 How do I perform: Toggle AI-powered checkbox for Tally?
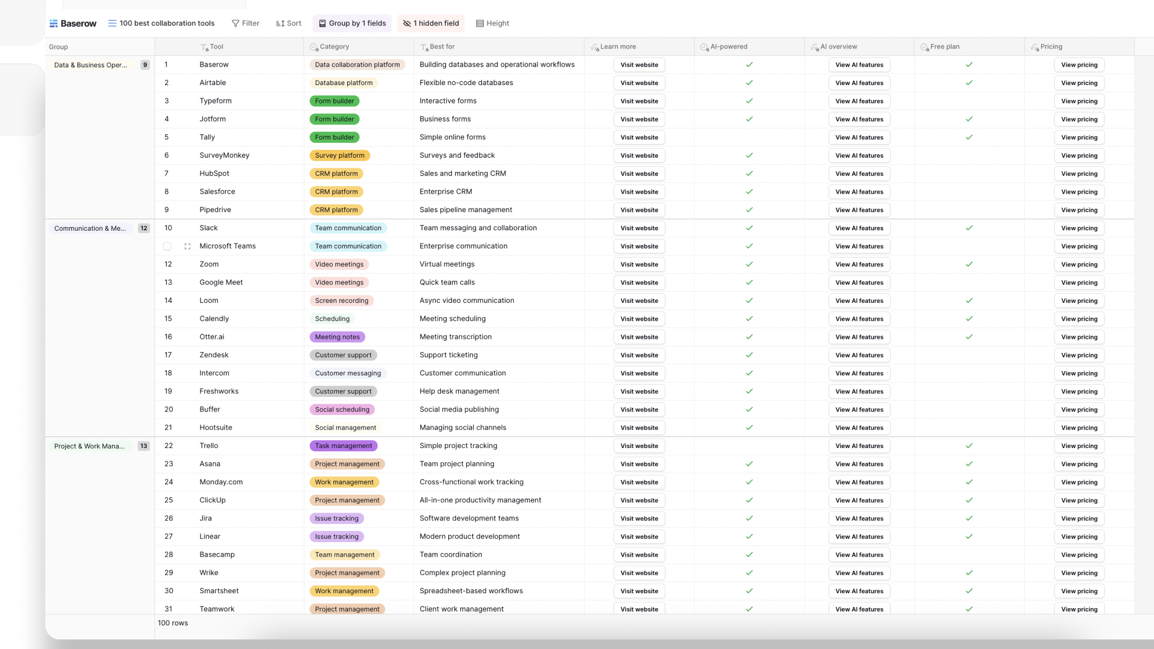(x=749, y=137)
